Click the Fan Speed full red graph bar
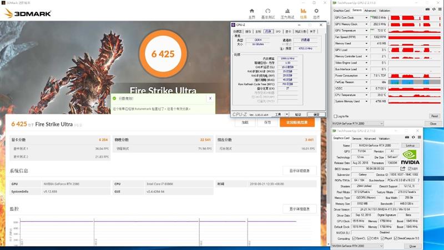Viewport: 444px width, 250px height. click(414, 37)
